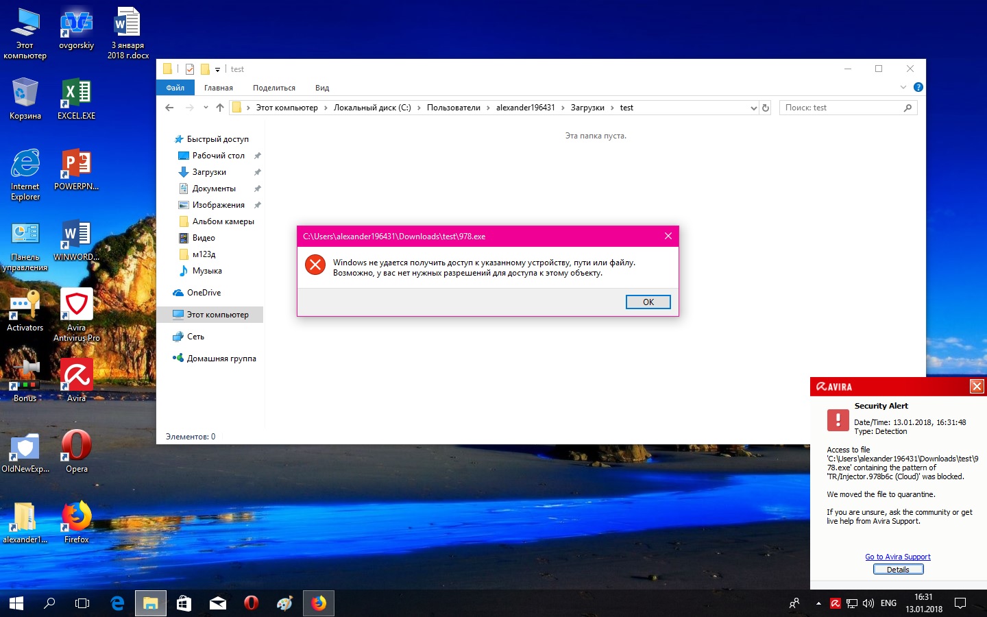Close the 978.exe error dialog
The image size is (987, 617).
tap(668, 236)
